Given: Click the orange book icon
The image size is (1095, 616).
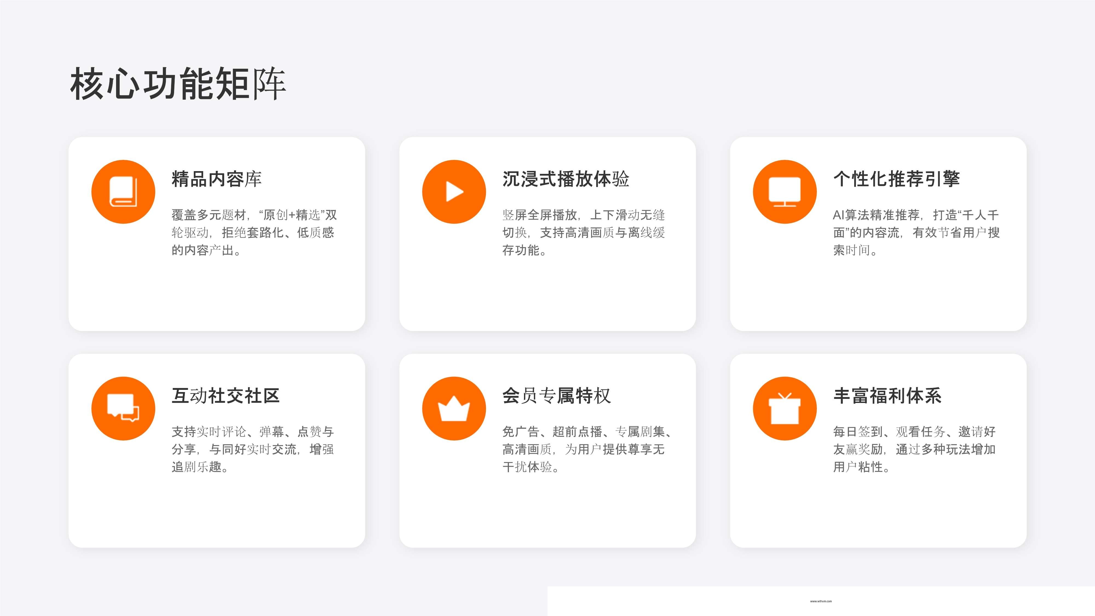Looking at the screenshot, I should 123,192.
